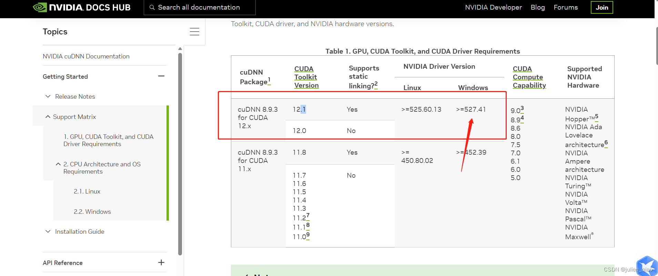
Task: Open the 2.2. Windows item
Action: click(x=92, y=212)
